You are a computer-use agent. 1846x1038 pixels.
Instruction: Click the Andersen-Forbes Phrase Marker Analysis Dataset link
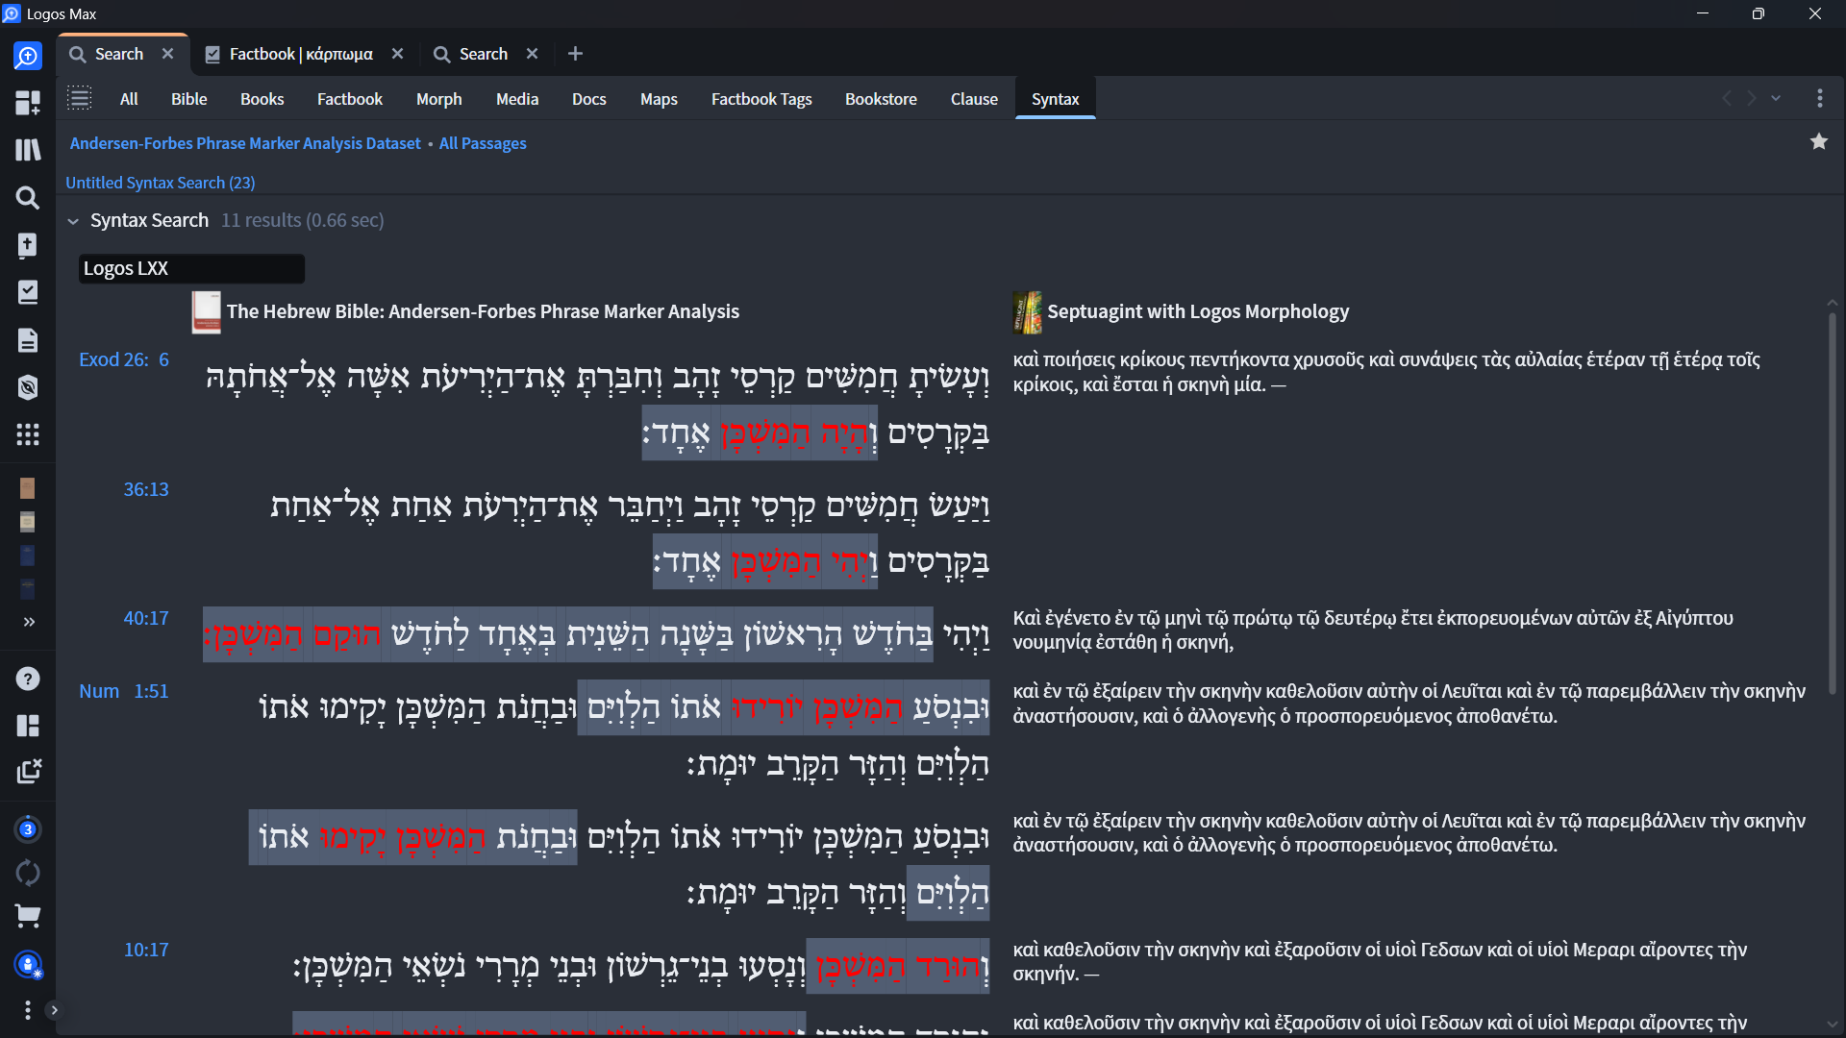(245, 143)
